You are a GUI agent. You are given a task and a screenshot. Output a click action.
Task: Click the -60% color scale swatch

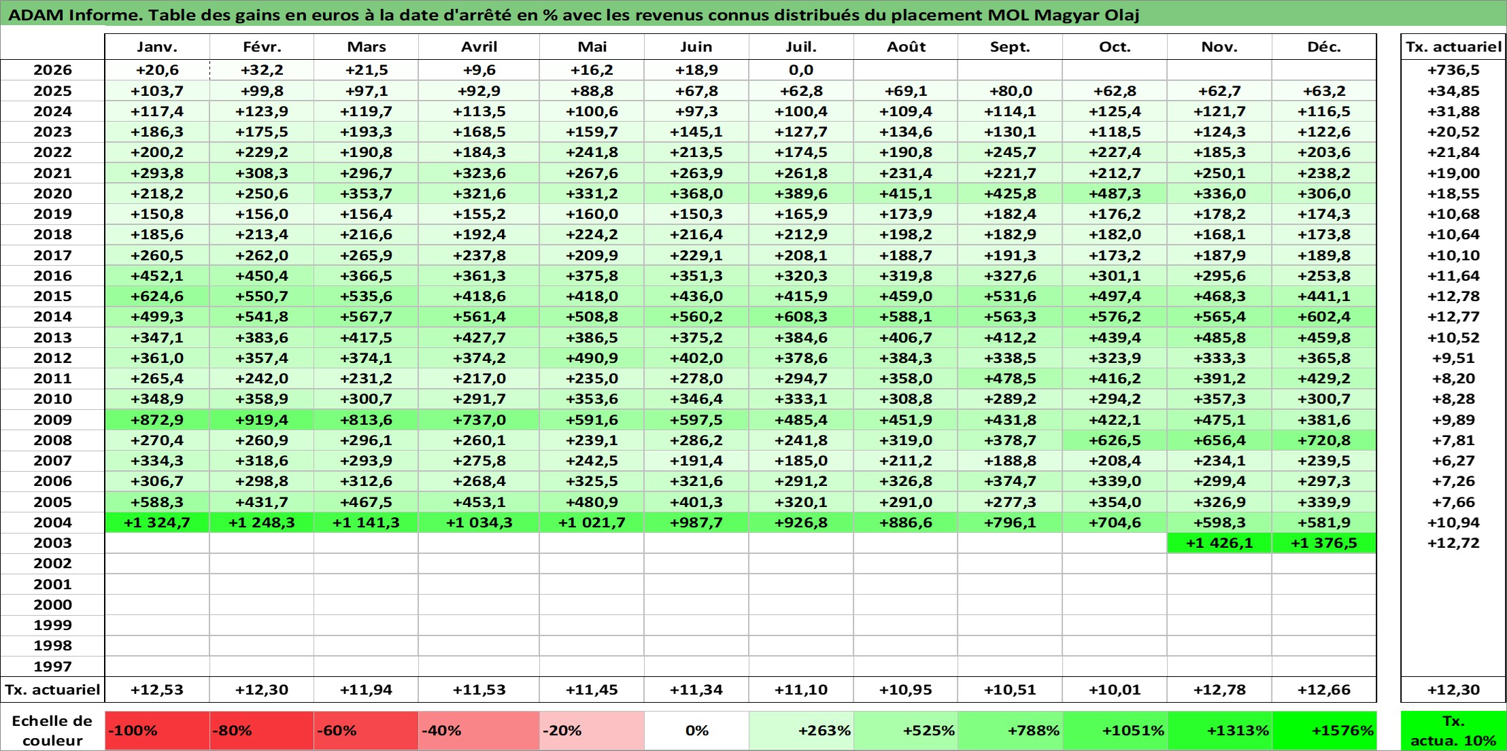[x=366, y=731]
